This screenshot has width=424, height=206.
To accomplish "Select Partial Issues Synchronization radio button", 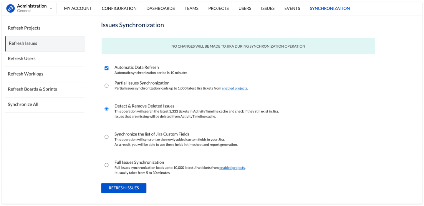I will [107, 86].
